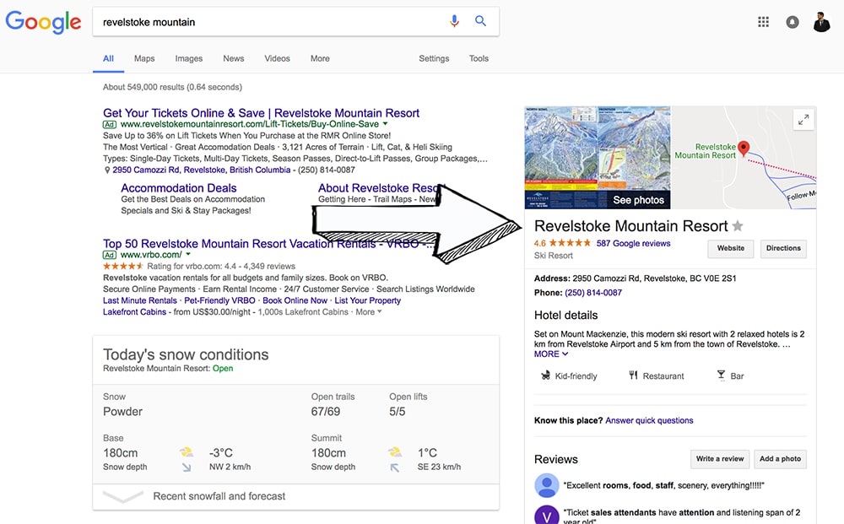Click the Open trails value 67/69

click(x=326, y=412)
